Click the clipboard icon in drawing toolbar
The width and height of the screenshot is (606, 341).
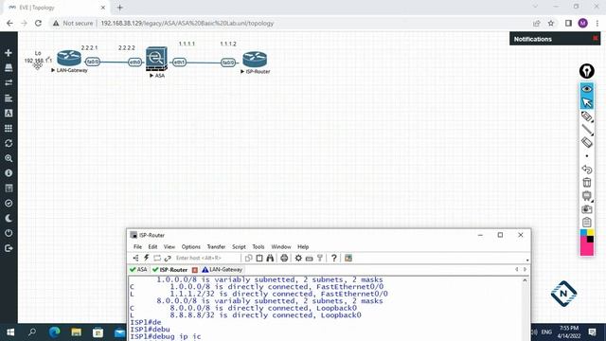[587, 223]
